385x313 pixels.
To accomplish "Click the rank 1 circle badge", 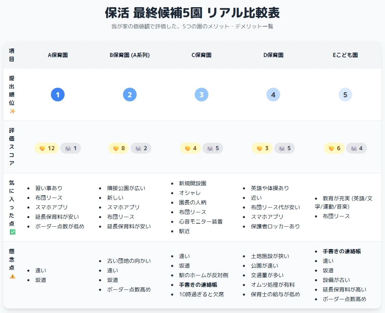I will click(x=58, y=95).
